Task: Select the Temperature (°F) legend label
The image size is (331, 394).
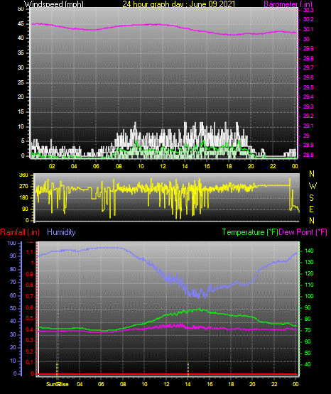Action: (250, 232)
